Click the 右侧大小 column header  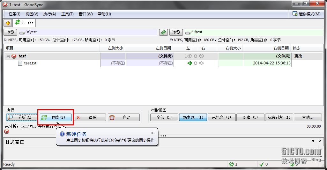tap(230, 48)
